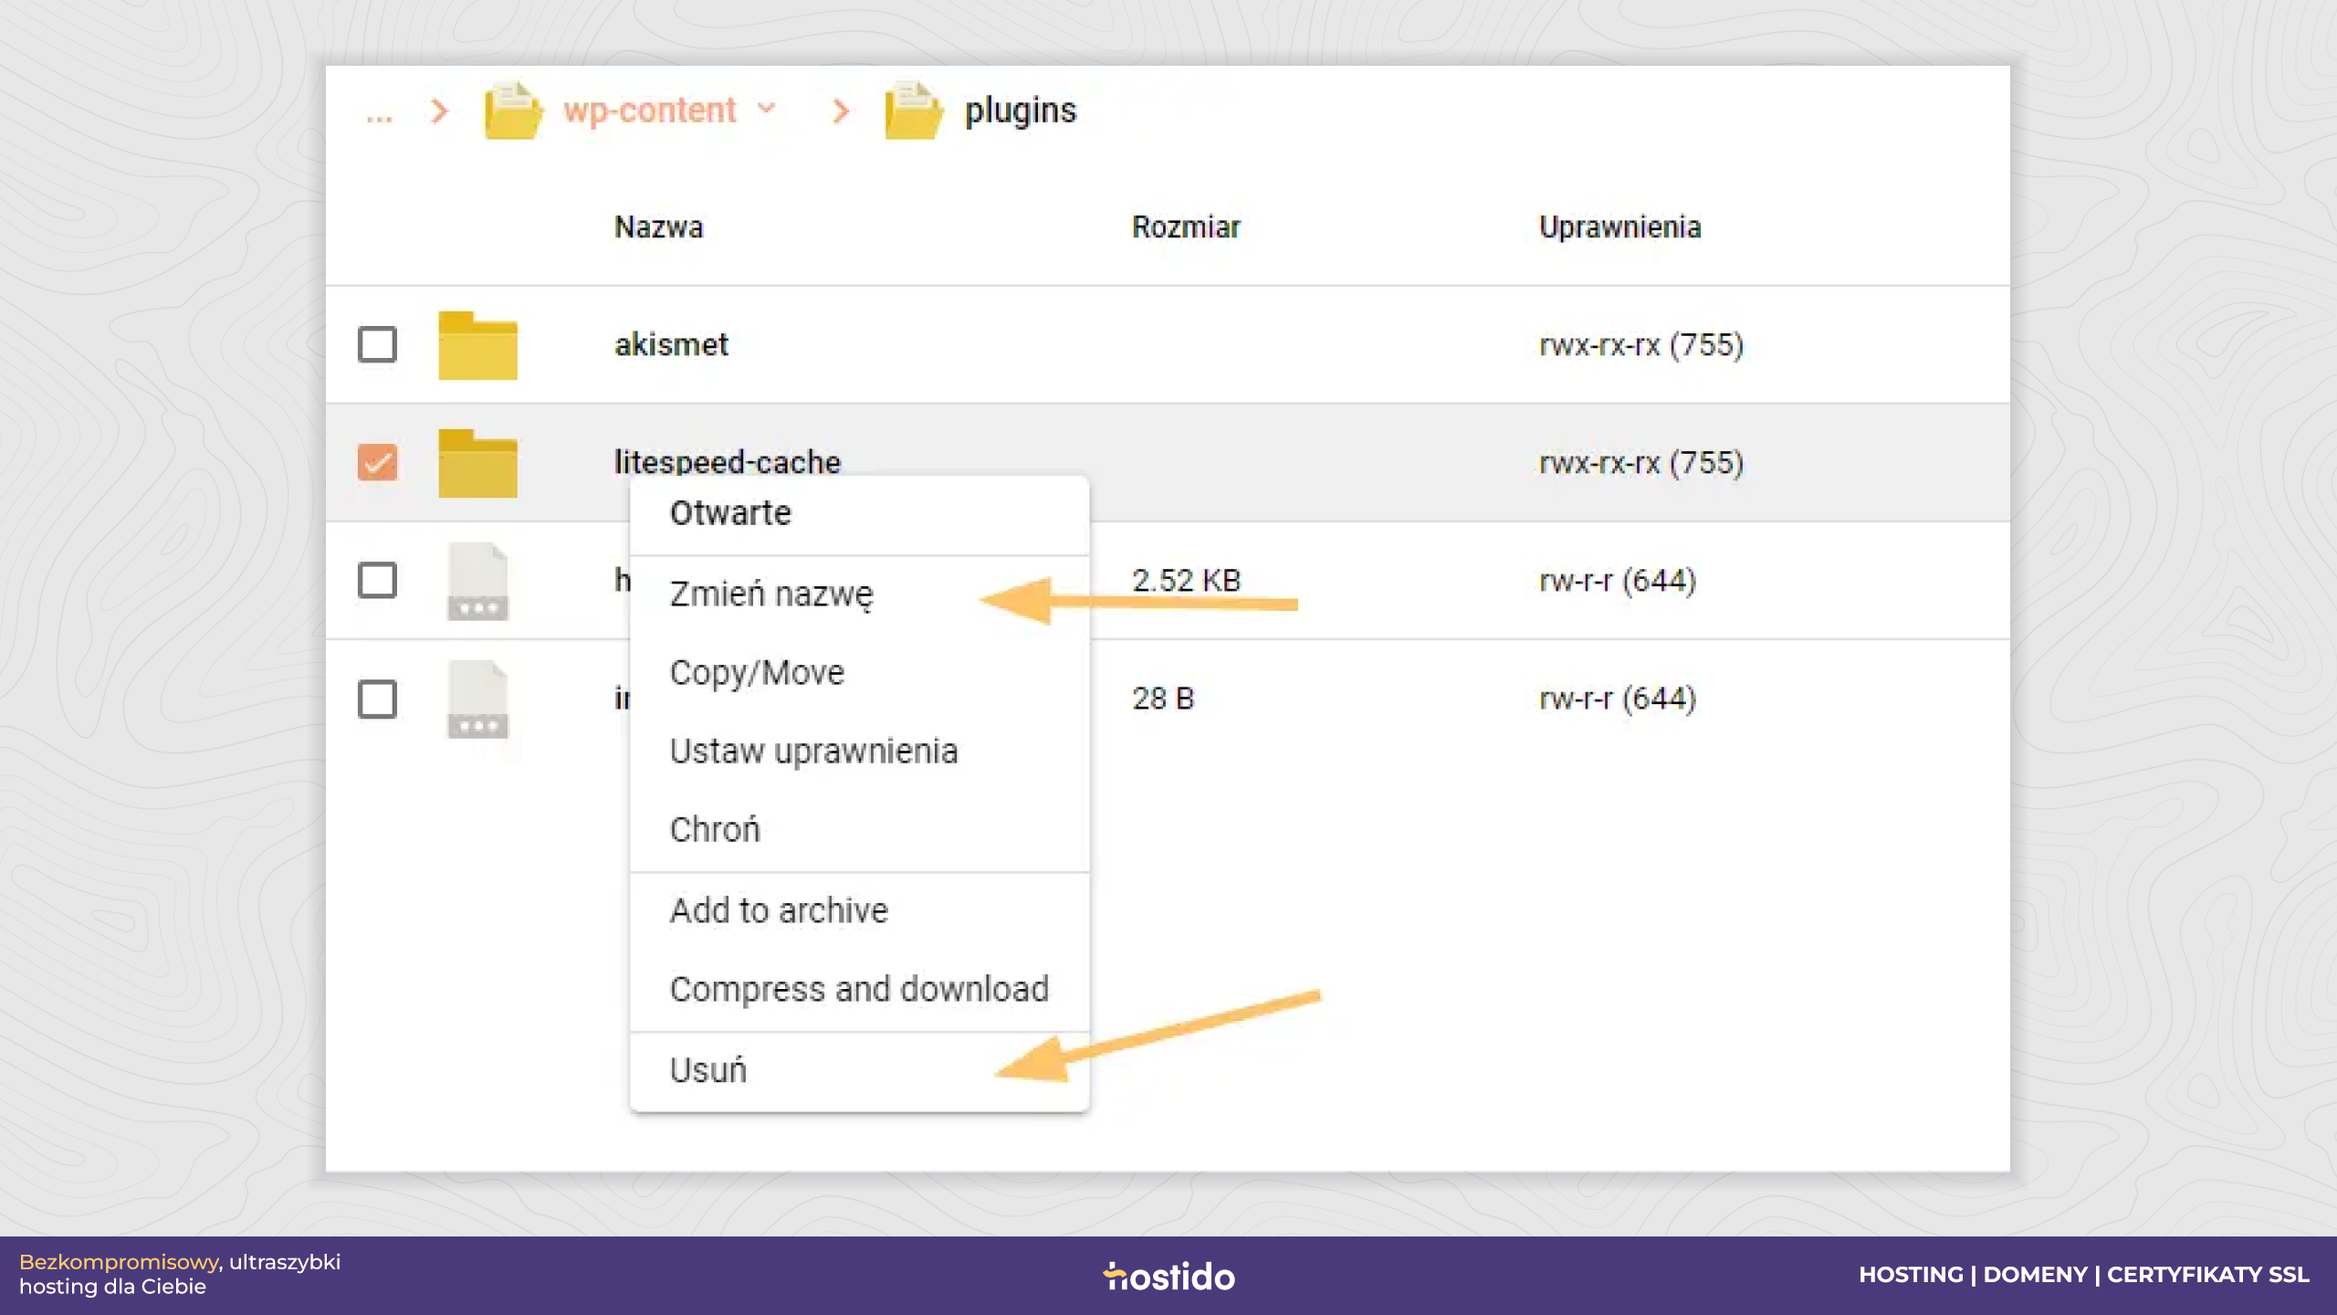Uncheck the litespeed-cache checkbox
Viewport: 2337px width, 1315px height.
point(377,462)
